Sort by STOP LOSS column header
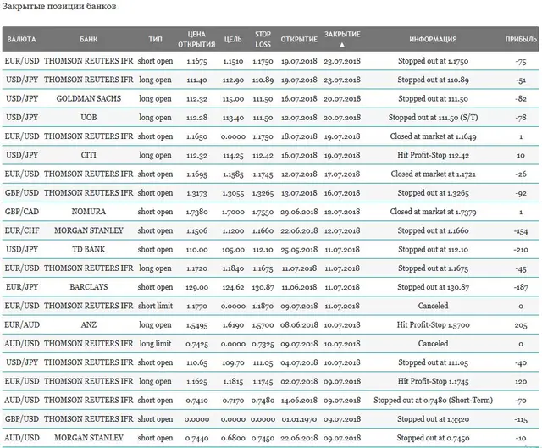542x448 pixels. (263, 40)
